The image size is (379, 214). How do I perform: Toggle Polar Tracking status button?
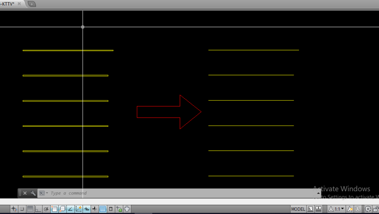coord(46,209)
